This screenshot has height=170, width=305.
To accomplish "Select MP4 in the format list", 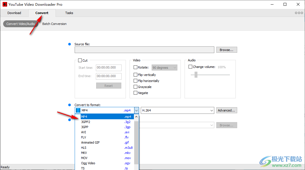I will [x=107, y=117].
